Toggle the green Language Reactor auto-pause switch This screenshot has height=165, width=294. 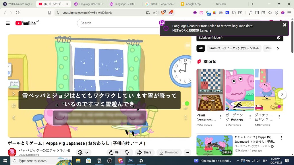pos(186,104)
